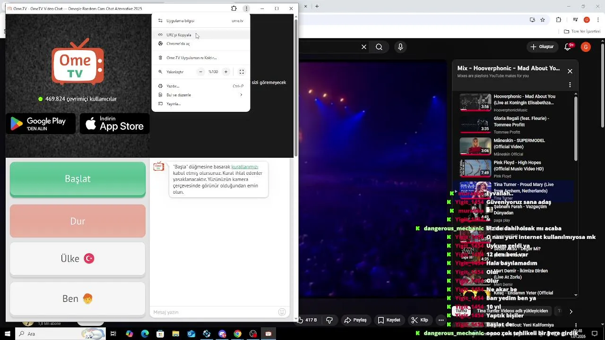Viewport: 605px width, 340px height.
Task: Increase zoom with the plus button
Action: pyautogui.click(x=226, y=72)
